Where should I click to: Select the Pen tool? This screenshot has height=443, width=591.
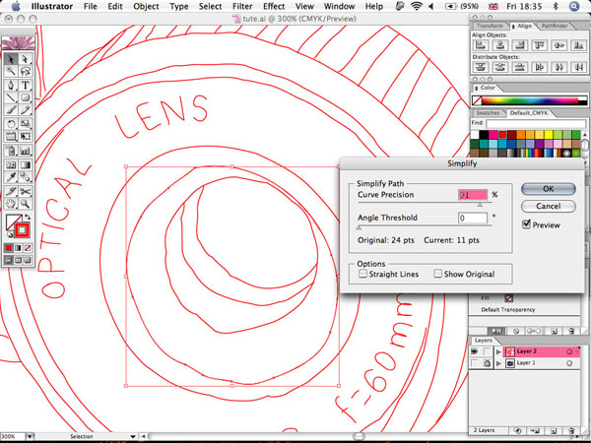pyautogui.click(x=11, y=85)
